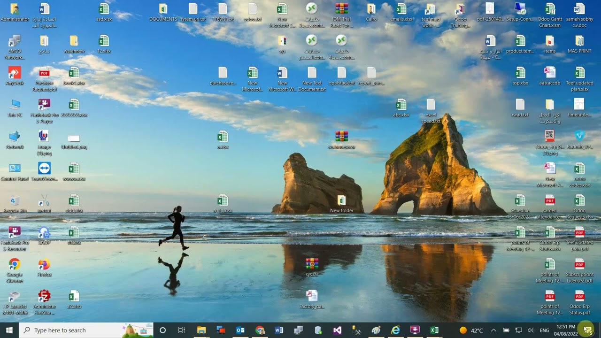Select the DOCUMENTS folder icon
The height and width of the screenshot is (338, 601).
click(x=163, y=13)
